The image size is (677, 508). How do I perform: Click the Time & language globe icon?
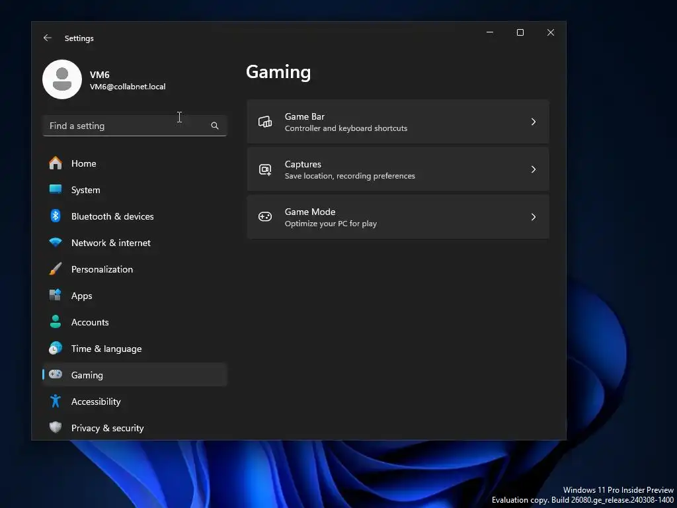pyautogui.click(x=56, y=348)
